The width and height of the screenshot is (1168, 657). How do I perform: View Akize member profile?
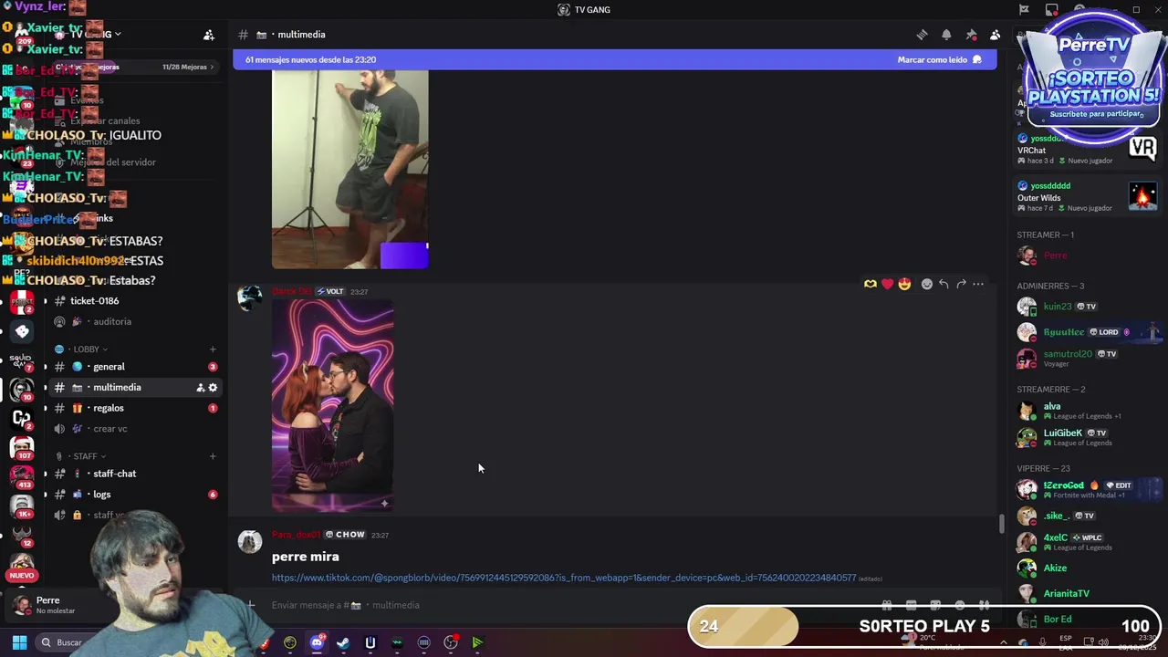click(1055, 568)
